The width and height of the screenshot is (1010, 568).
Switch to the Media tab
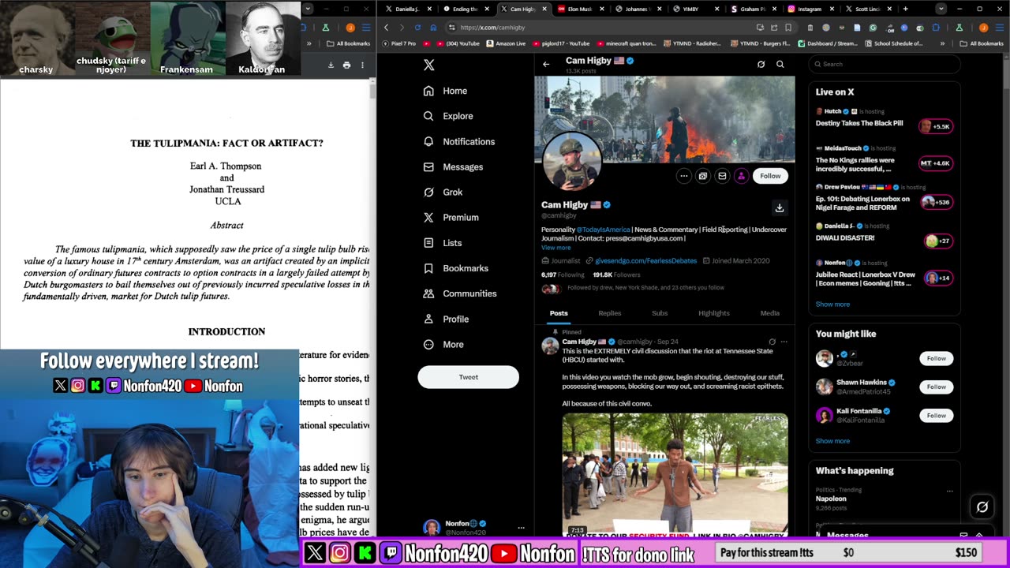pyautogui.click(x=770, y=313)
